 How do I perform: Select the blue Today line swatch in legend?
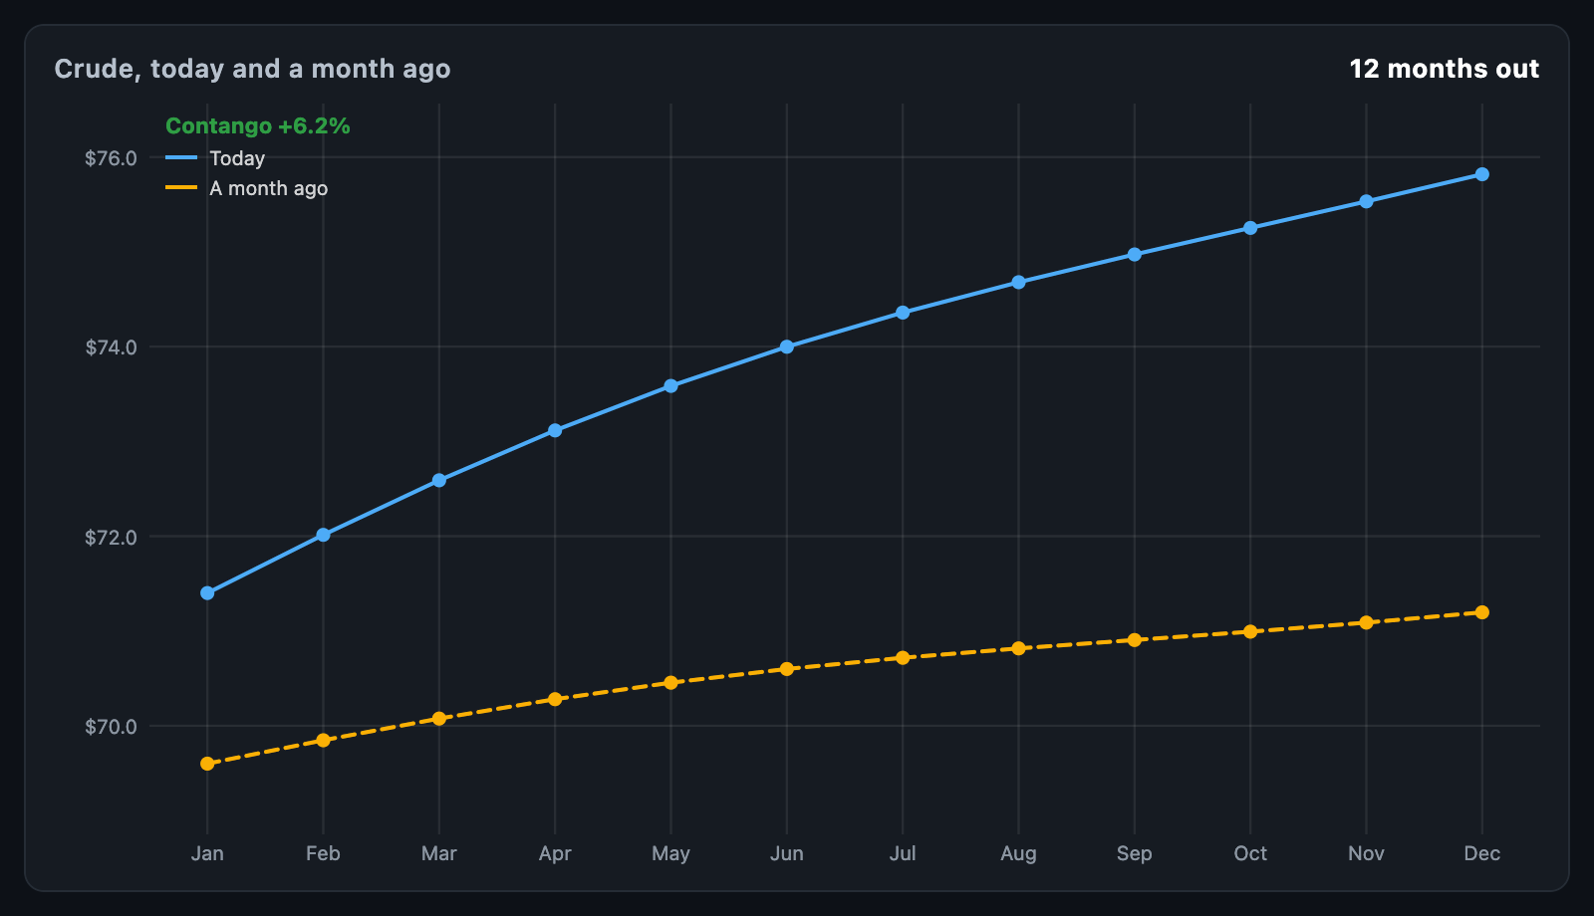click(x=181, y=157)
